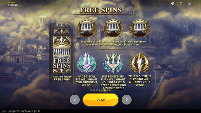Mute the game sound
This screenshot has height=113, width=201.
[x=173, y=4]
